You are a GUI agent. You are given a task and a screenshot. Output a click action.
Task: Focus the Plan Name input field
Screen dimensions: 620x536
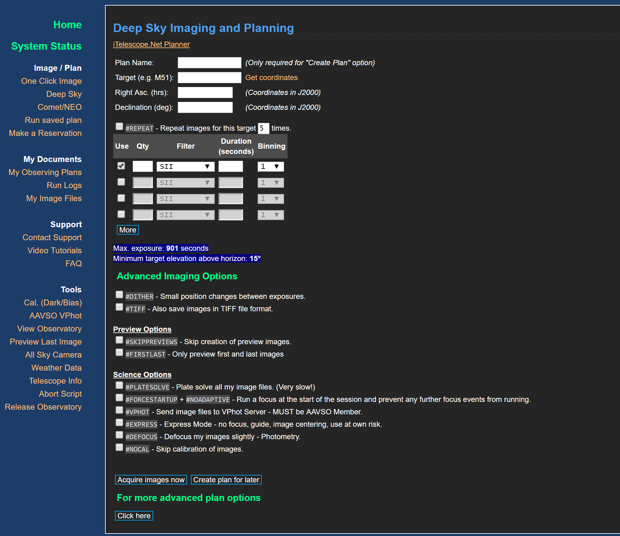coord(209,63)
